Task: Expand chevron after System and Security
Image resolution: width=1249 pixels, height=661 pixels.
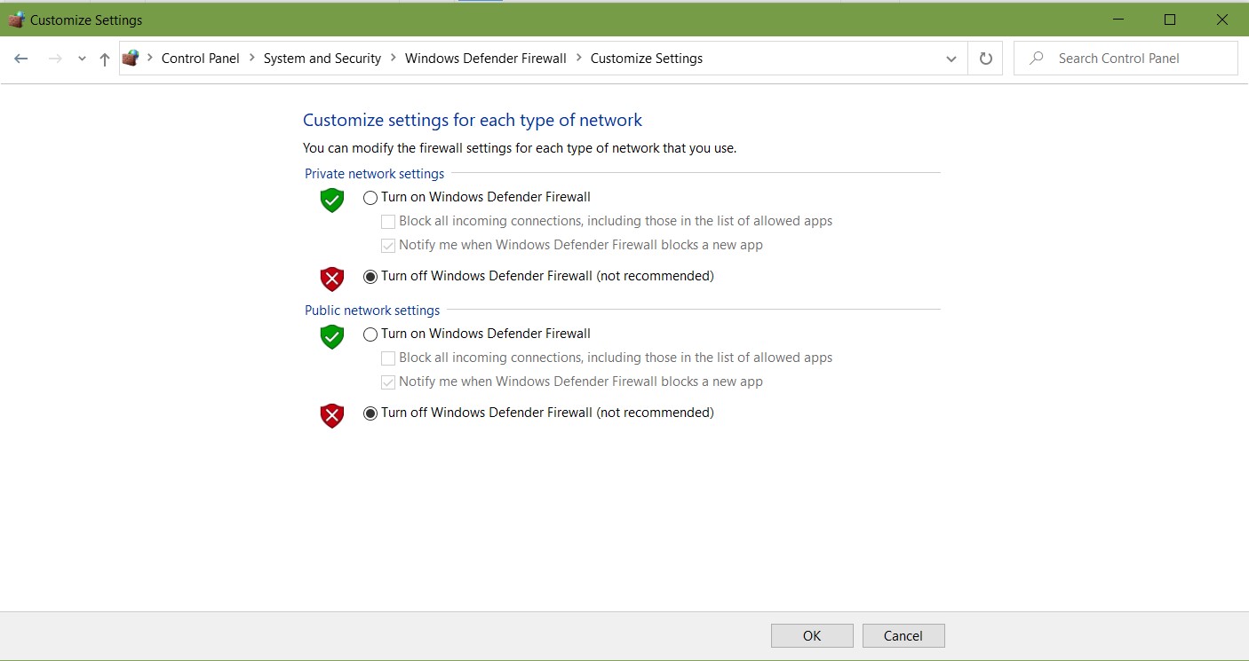Action: click(x=394, y=59)
